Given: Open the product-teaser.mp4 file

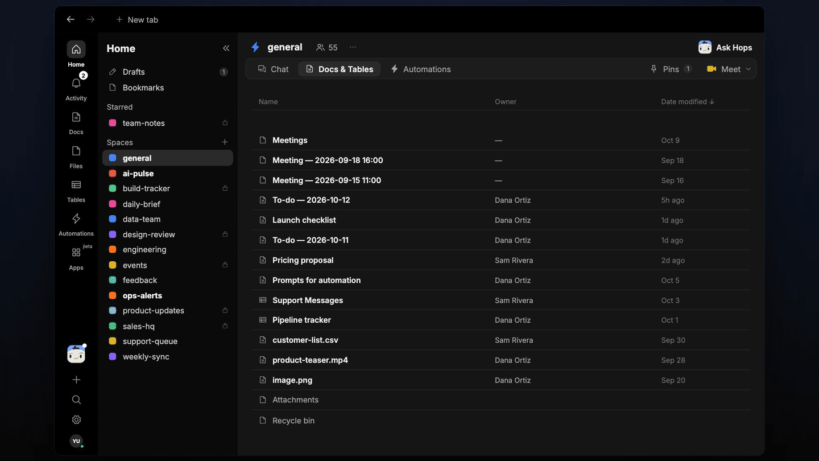Looking at the screenshot, I should pyautogui.click(x=501, y=360).
